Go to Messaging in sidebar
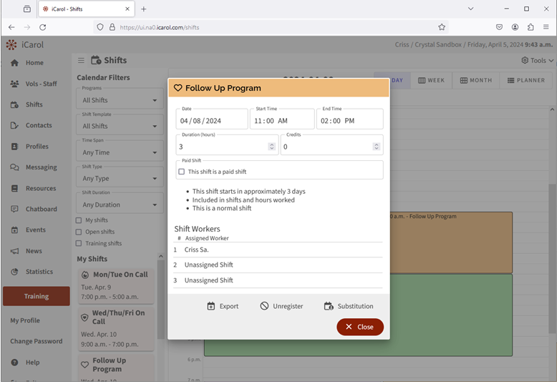The width and height of the screenshot is (559, 384). [x=41, y=167]
